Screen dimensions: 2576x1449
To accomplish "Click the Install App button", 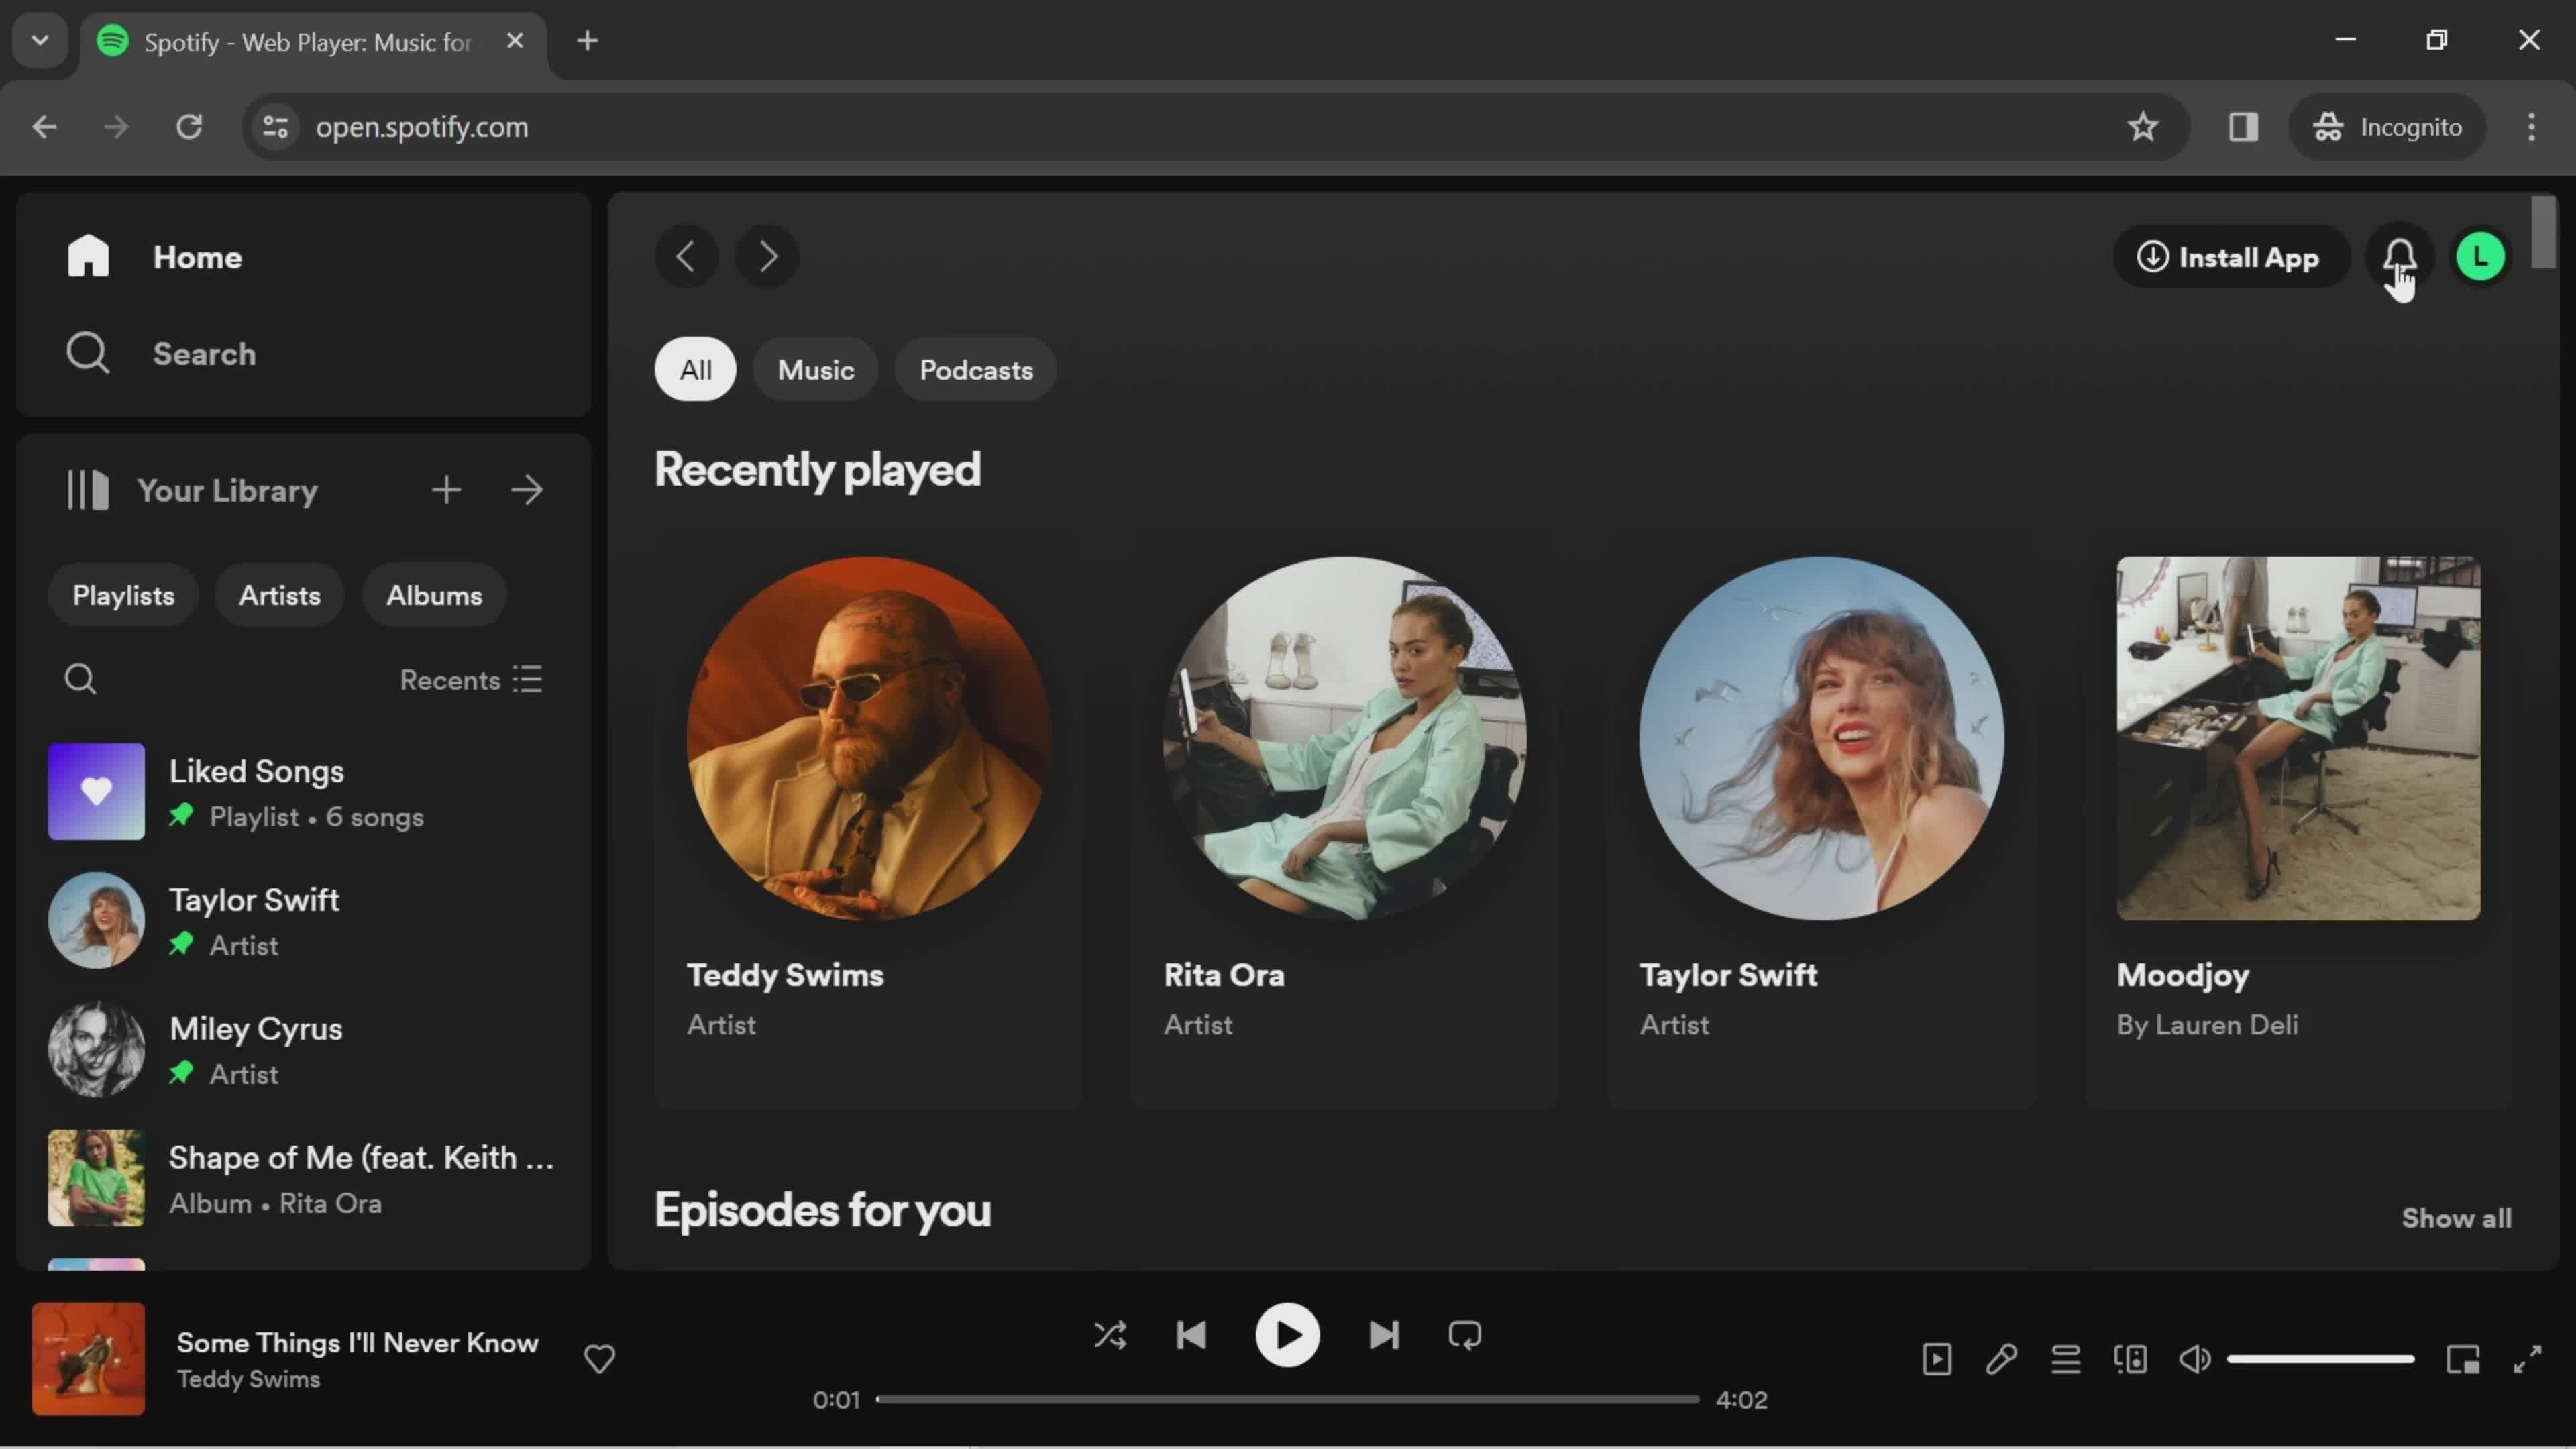I will (2229, 258).
